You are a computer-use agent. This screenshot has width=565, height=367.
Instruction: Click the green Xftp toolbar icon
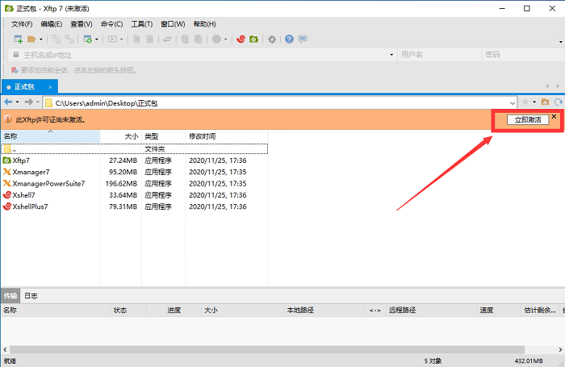tap(254, 39)
